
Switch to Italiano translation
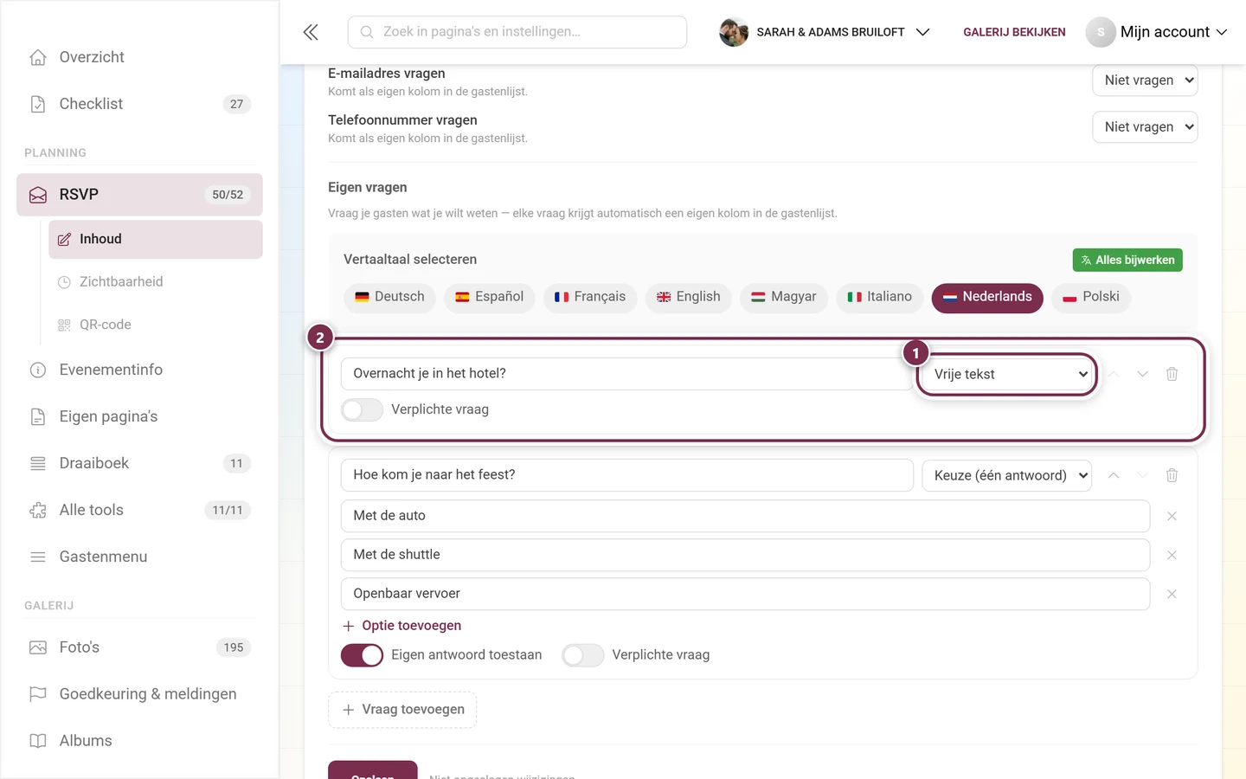(x=880, y=297)
